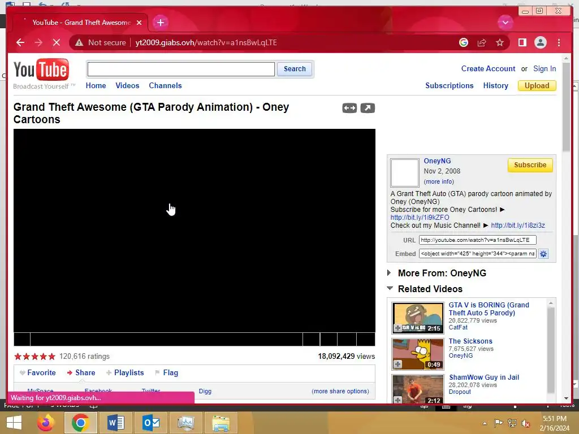The image size is (579, 434).
Task: Click the Search button
Action: (x=294, y=69)
